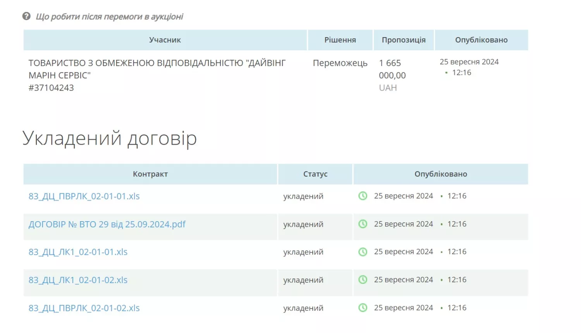This screenshot has height=333, width=581.
Task: Select 'укладений' status for 83_ДЦ_ПВРЛК_02-01-01.xls
Action: 303,196
